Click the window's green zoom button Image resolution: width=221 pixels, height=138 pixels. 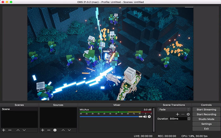11,2
